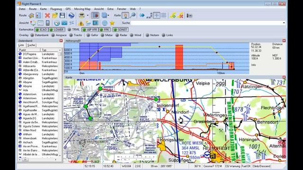This screenshot has height=170, width=303.
Task: Click the web globe icon in Ansicht row
Action: [105, 23]
